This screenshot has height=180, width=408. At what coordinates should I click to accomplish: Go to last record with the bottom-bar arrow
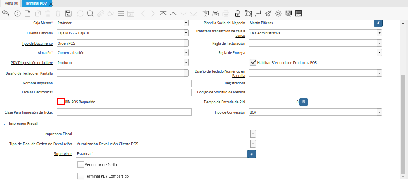coord(194,14)
